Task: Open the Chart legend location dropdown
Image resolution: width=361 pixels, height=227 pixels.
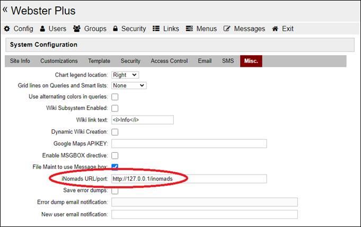Action: [125, 75]
